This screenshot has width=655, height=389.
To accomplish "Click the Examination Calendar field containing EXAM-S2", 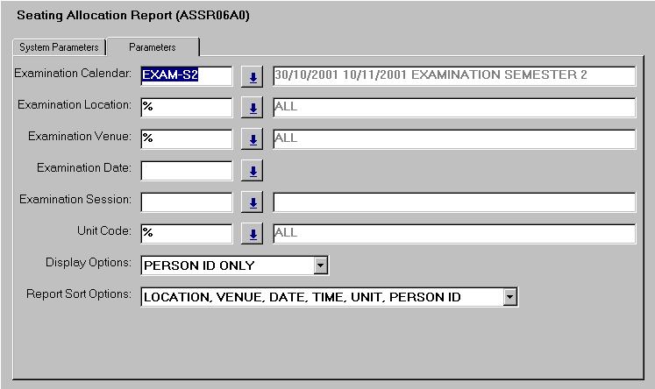I will click(x=186, y=76).
